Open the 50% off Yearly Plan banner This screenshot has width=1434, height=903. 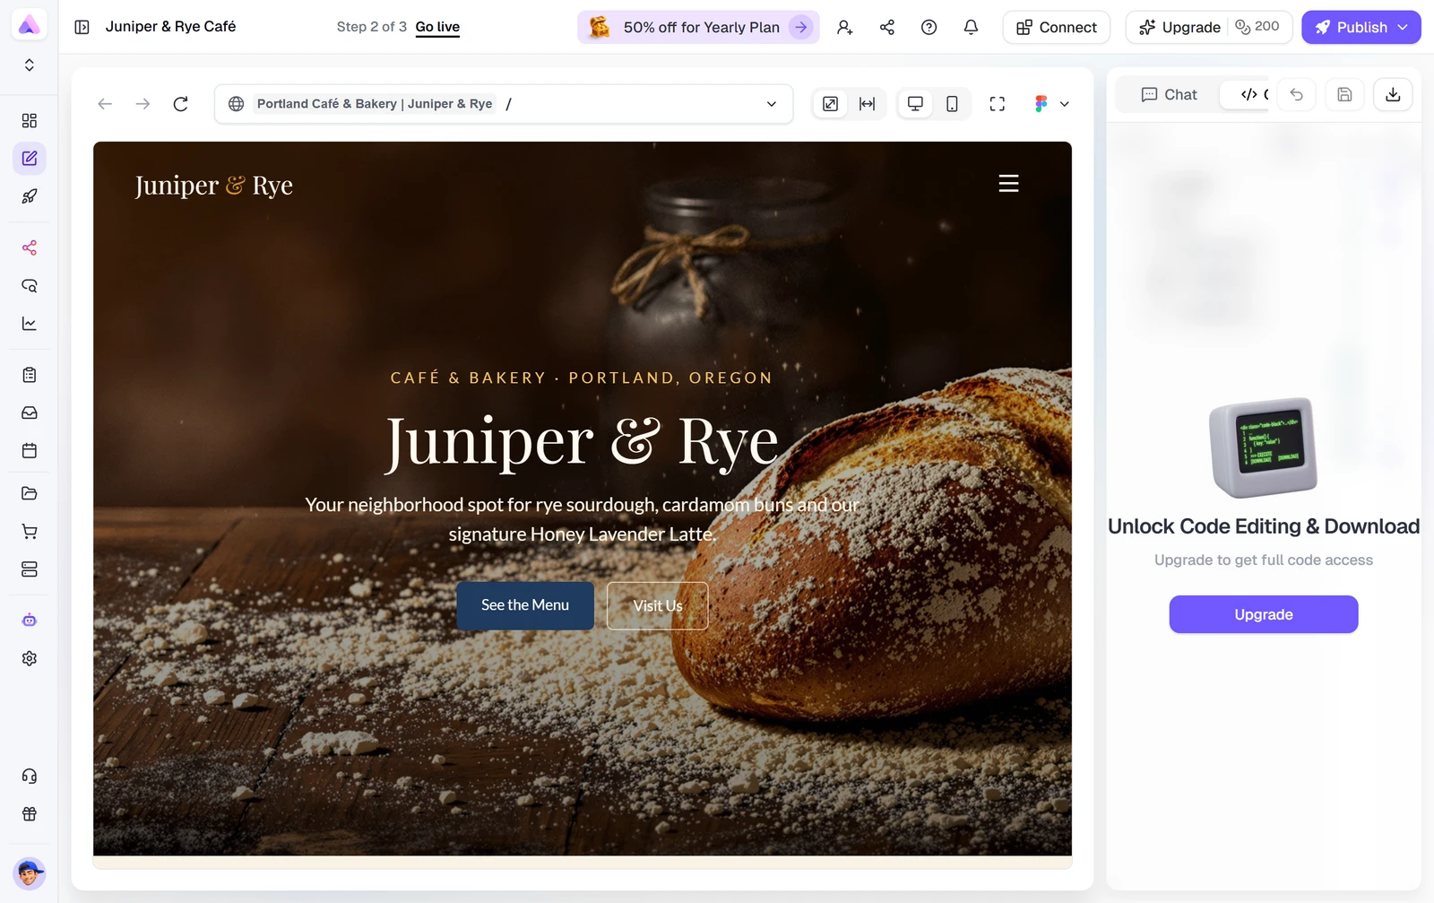pyautogui.click(x=698, y=27)
